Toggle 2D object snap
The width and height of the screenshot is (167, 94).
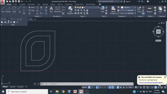tap(113, 87)
